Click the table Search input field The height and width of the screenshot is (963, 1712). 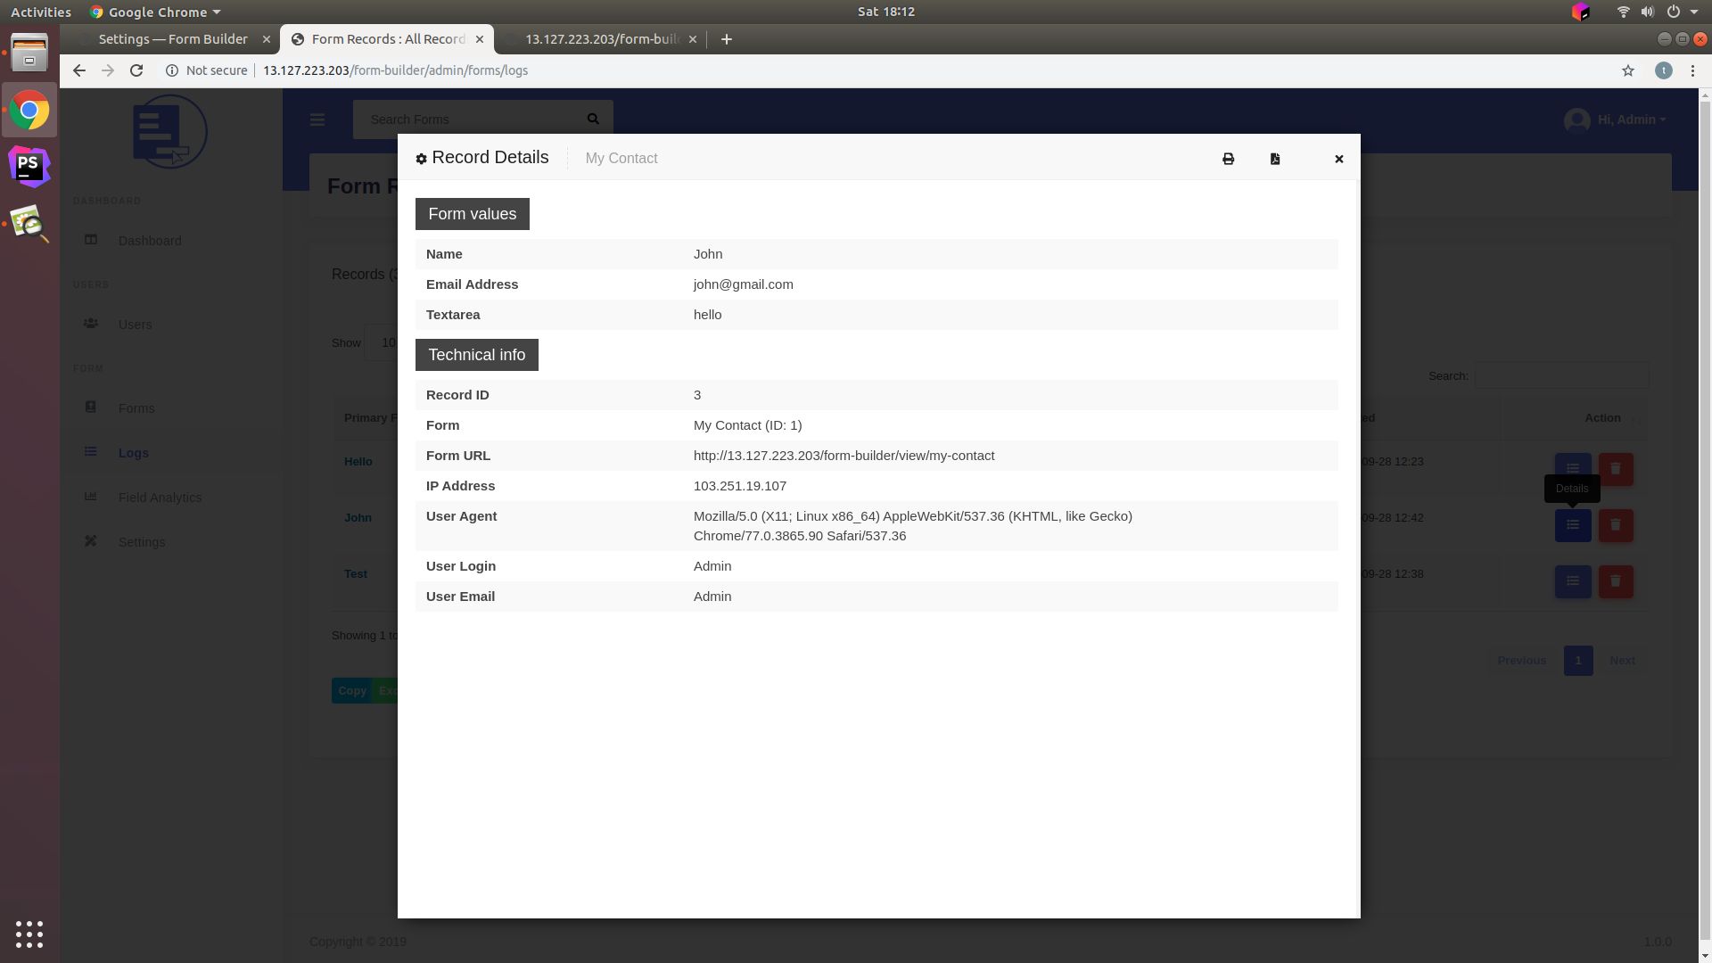1560,375
